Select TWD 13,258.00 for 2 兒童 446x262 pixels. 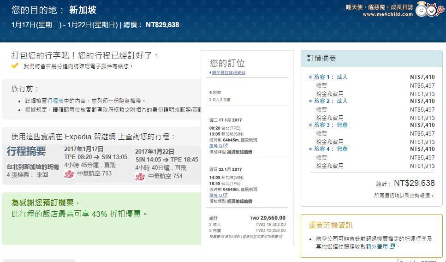click(270, 231)
